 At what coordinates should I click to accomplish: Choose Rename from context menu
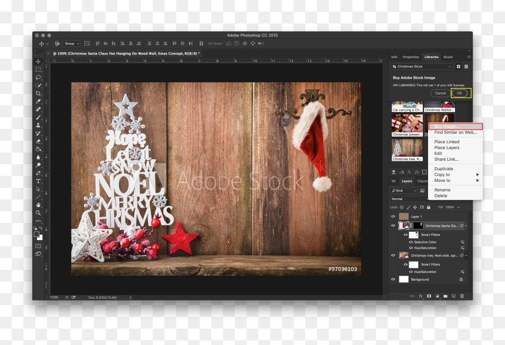455,190
